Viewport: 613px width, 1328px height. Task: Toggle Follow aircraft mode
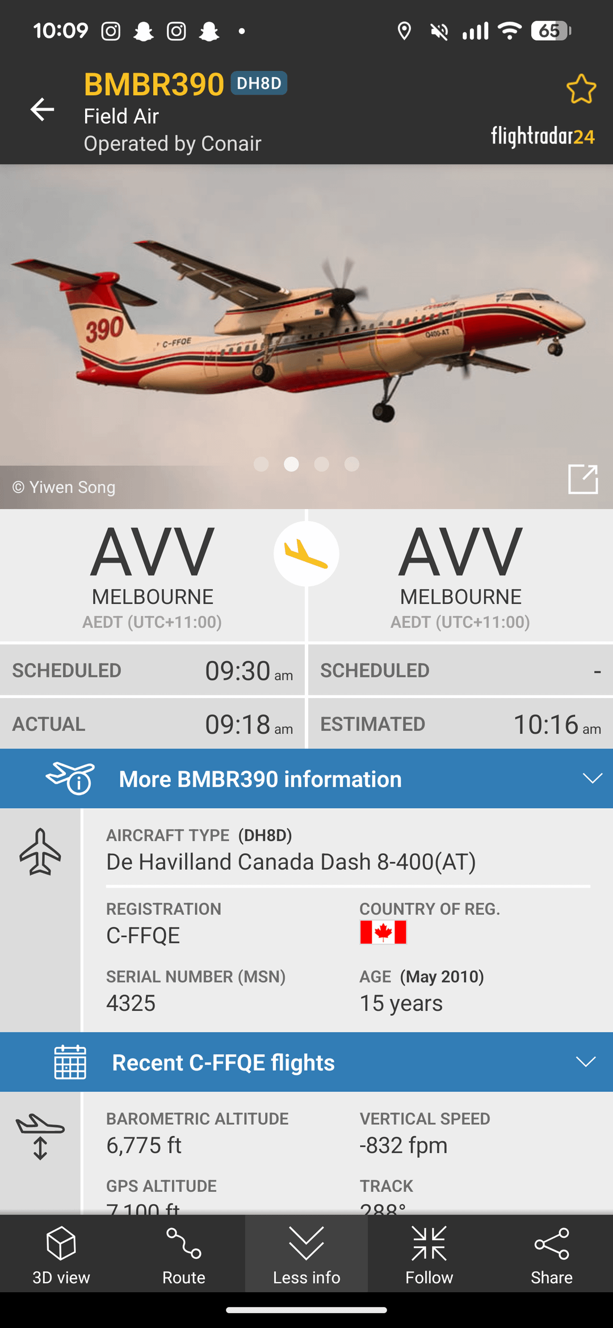pos(429,1255)
